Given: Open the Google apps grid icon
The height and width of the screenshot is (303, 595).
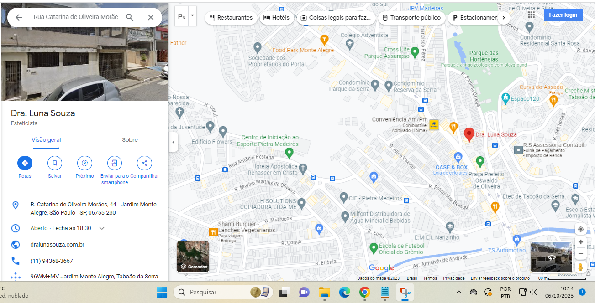Looking at the screenshot, I should (x=531, y=15).
